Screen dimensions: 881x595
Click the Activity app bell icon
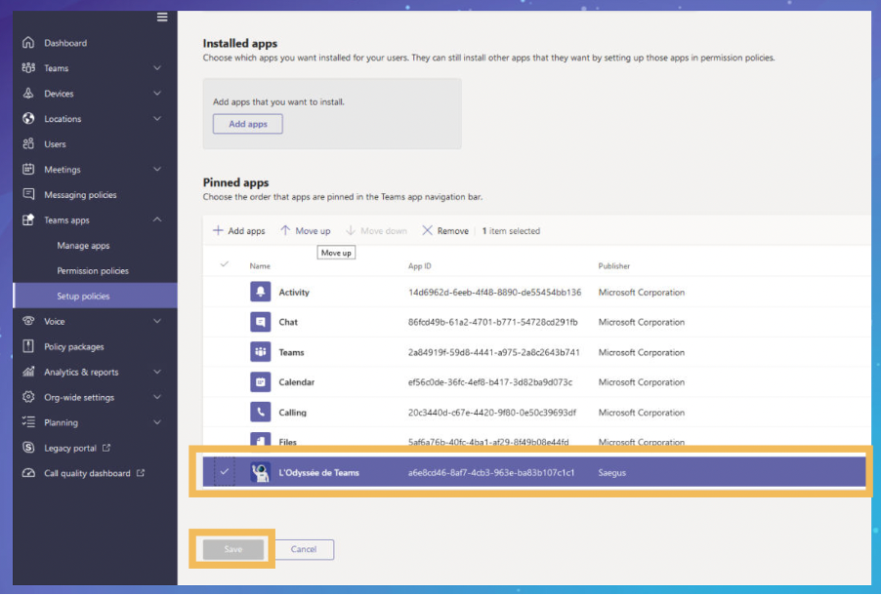[260, 292]
